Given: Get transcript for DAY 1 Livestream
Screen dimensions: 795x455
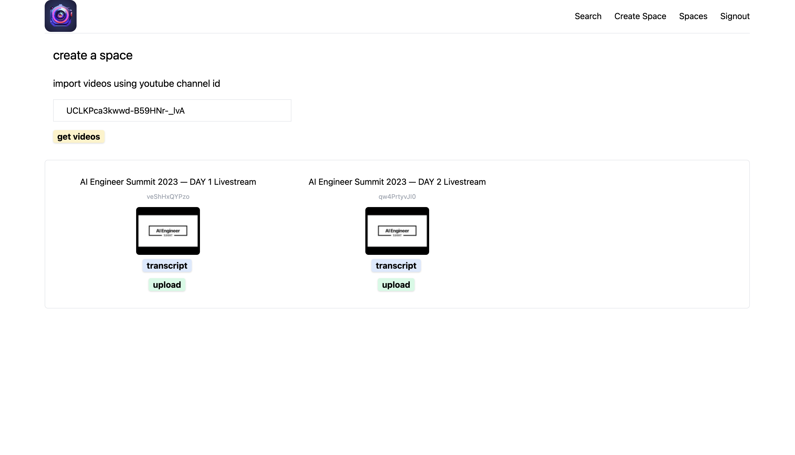Looking at the screenshot, I should click(x=167, y=266).
